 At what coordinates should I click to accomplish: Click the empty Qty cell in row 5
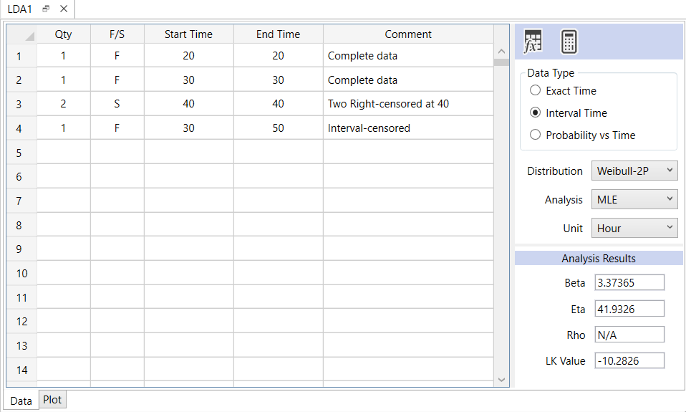64,153
